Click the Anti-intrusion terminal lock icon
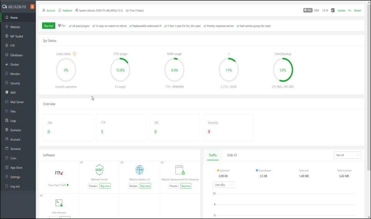 (59, 203)
